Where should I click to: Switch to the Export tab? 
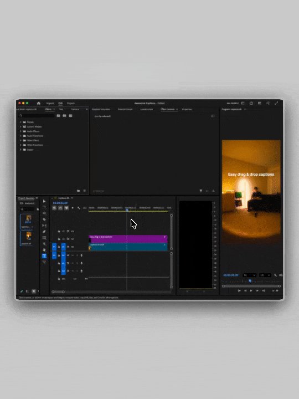(x=71, y=103)
